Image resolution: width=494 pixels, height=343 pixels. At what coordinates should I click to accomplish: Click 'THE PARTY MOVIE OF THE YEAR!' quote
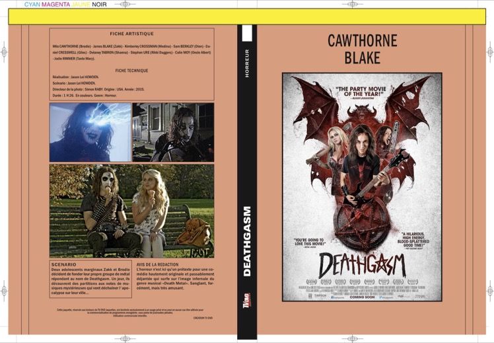click(x=361, y=91)
